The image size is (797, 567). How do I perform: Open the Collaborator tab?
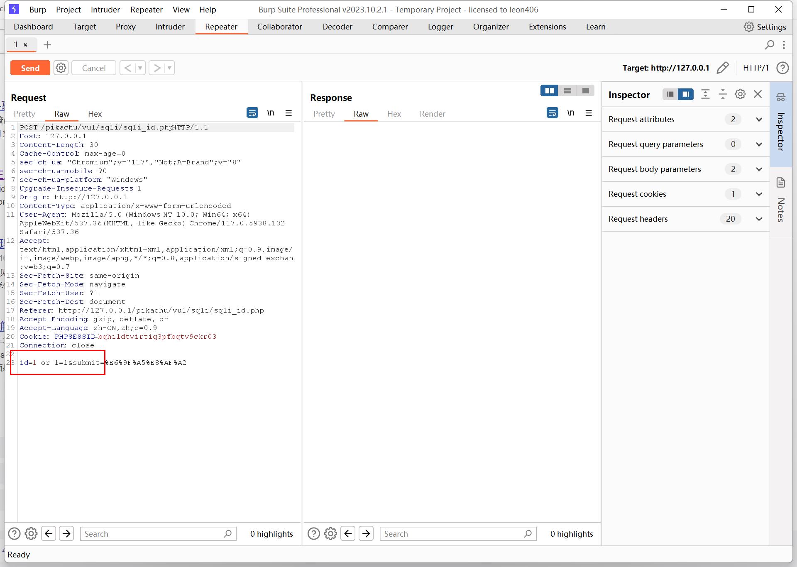point(279,27)
